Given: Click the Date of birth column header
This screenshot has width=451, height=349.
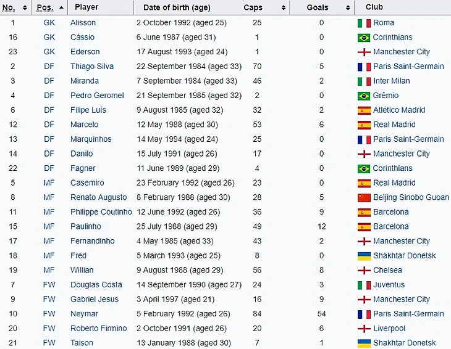Looking at the screenshot, I should (x=177, y=7).
